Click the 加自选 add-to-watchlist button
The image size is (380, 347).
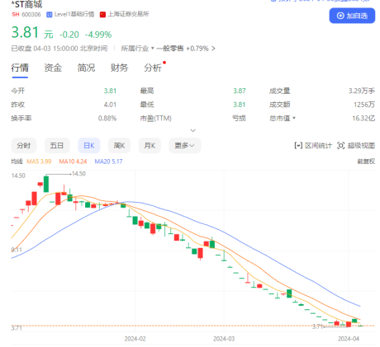[x=352, y=16]
